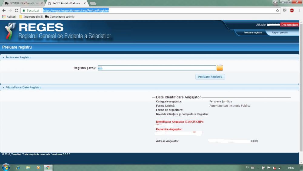
Task: Click the Deconectare logout button
Action: 289,25
